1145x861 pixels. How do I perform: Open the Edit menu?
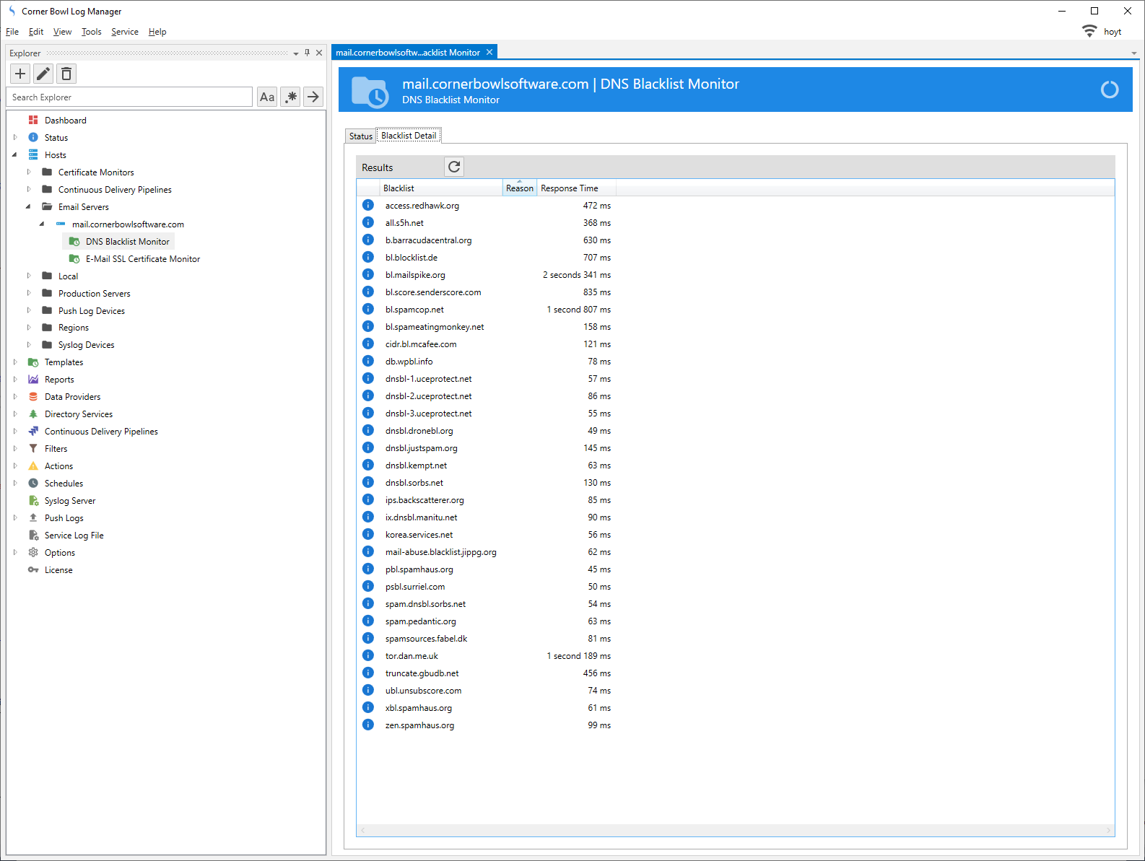pos(36,32)
